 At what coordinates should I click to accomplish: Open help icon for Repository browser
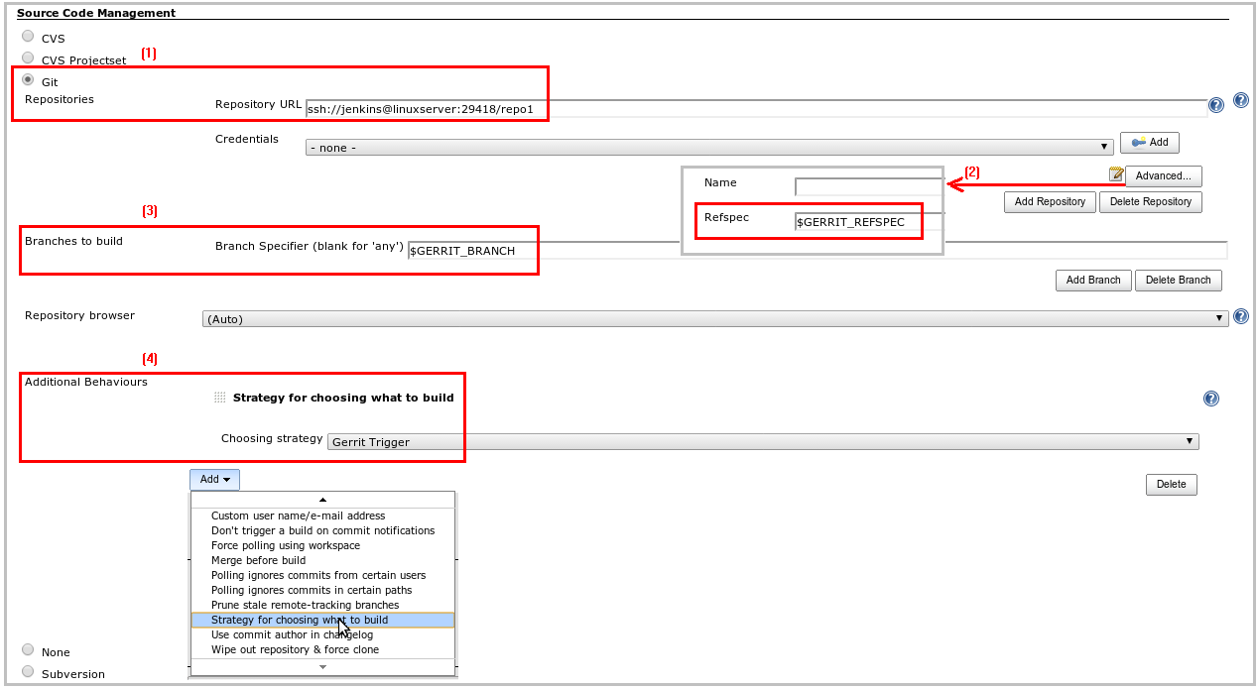(x=1240, y=317)
